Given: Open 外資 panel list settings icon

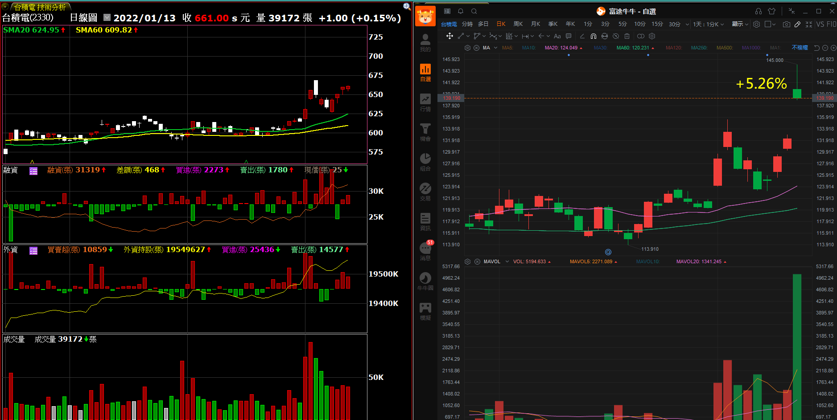Looking at the screenshot, I should coord(33,251).
